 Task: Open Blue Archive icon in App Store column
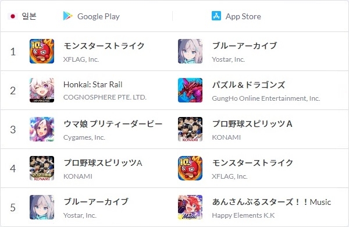click(x=190, y=51)
